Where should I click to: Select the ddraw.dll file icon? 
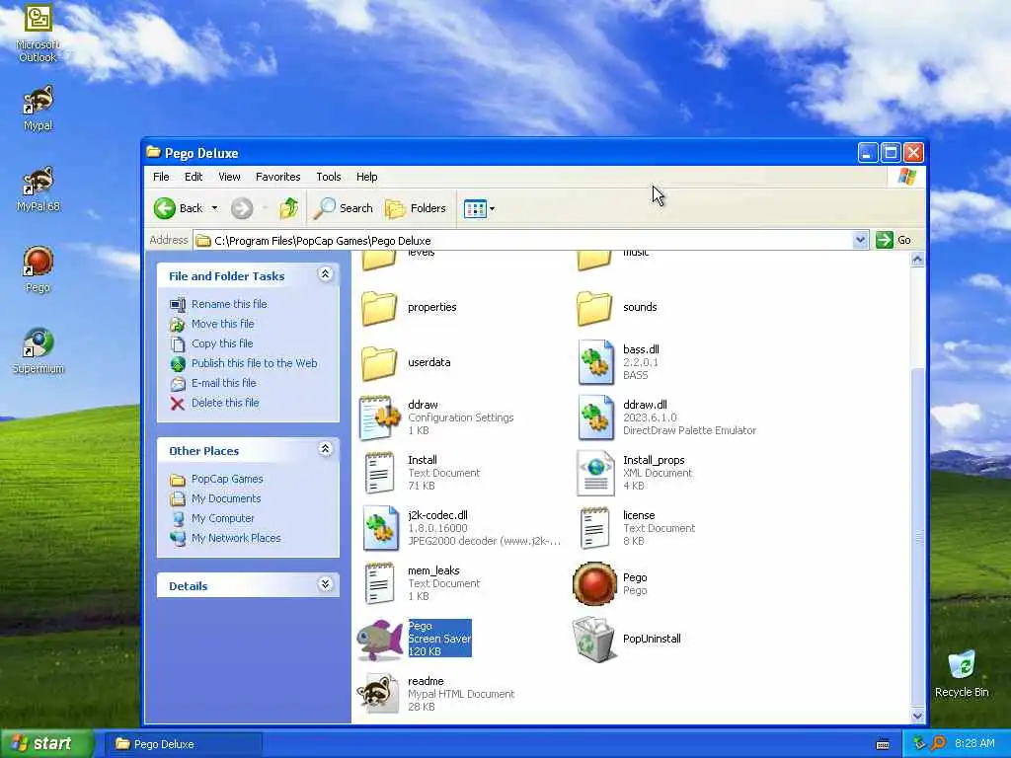(x=595, y=417)
